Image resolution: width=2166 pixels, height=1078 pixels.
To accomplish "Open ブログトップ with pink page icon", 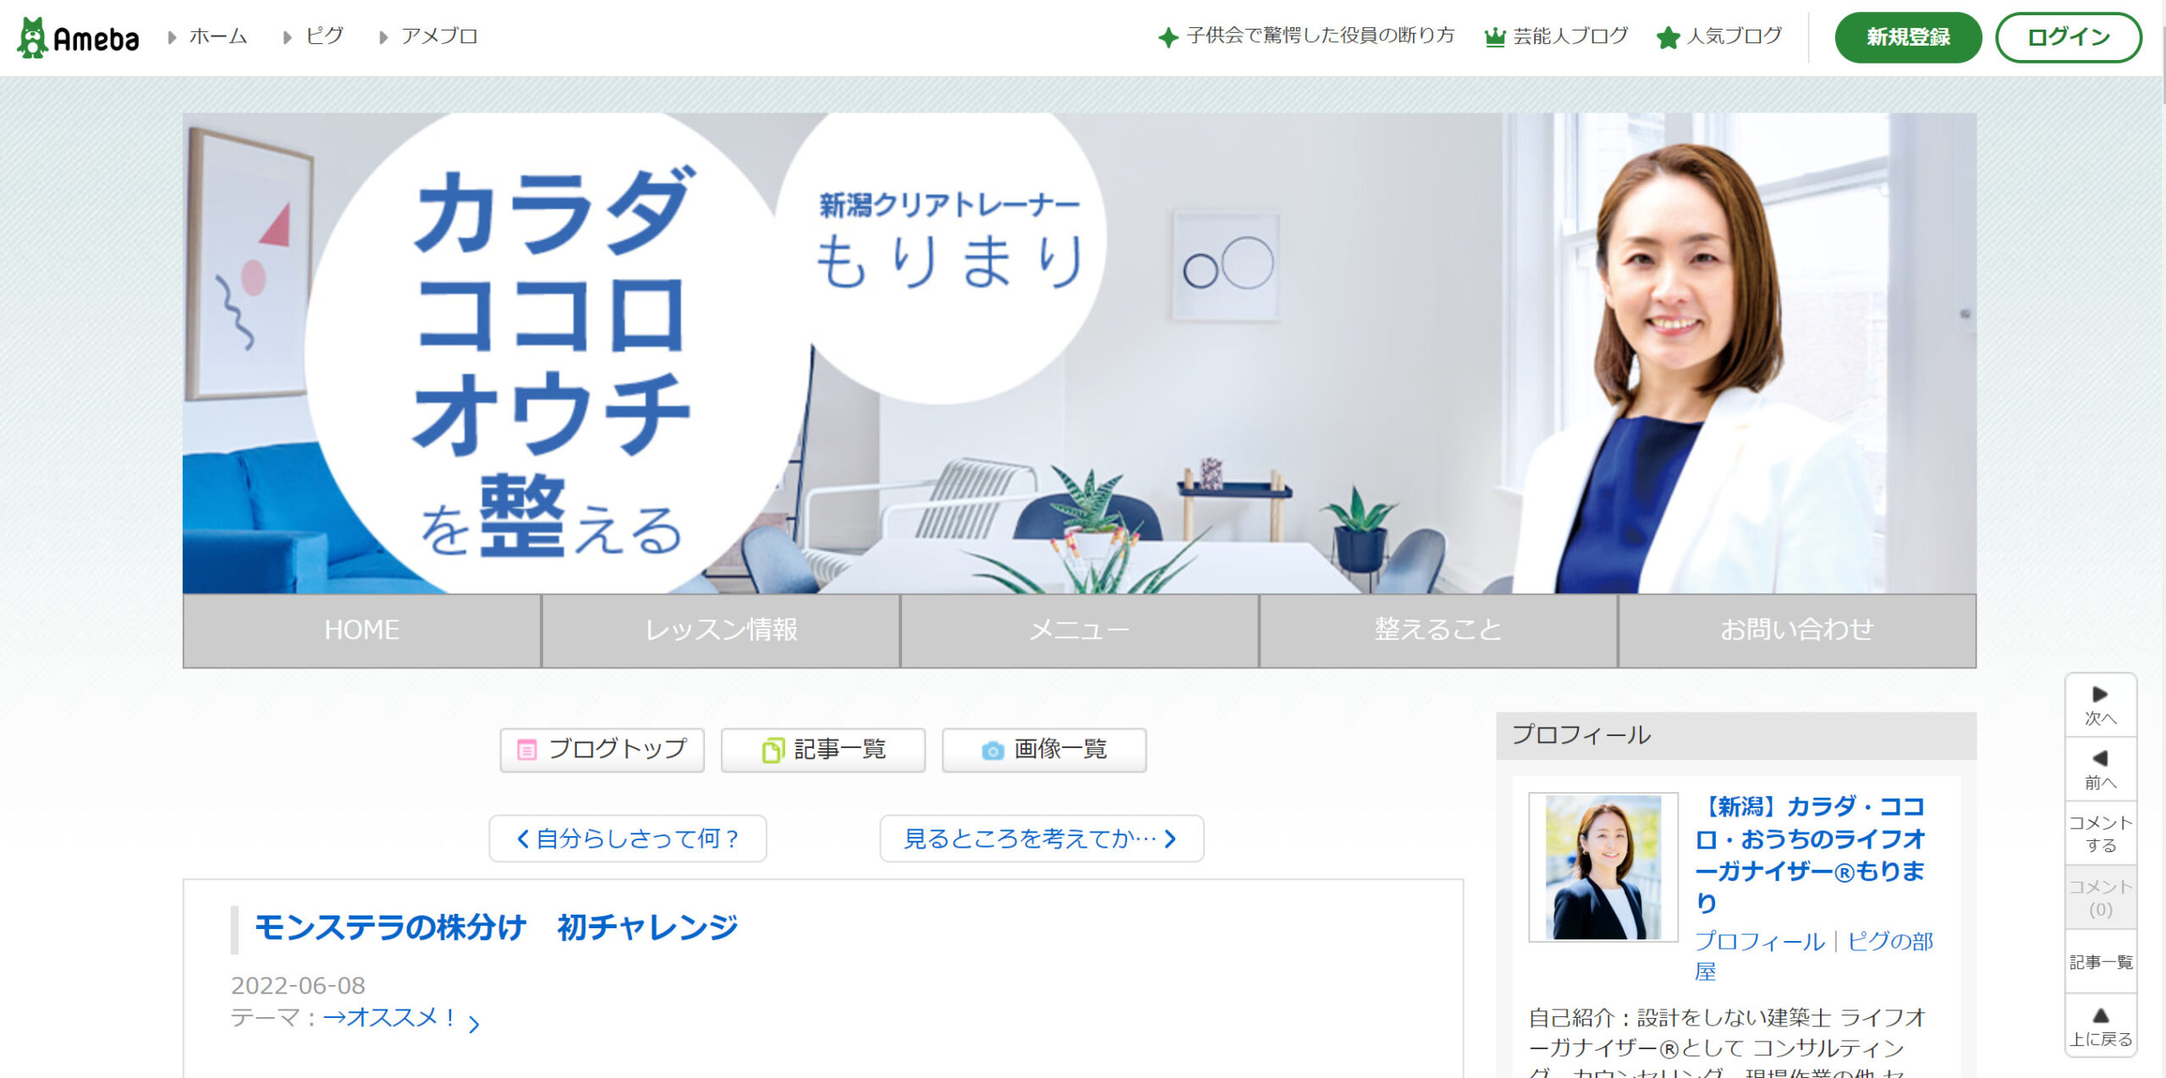I will (x=602, y=750).
